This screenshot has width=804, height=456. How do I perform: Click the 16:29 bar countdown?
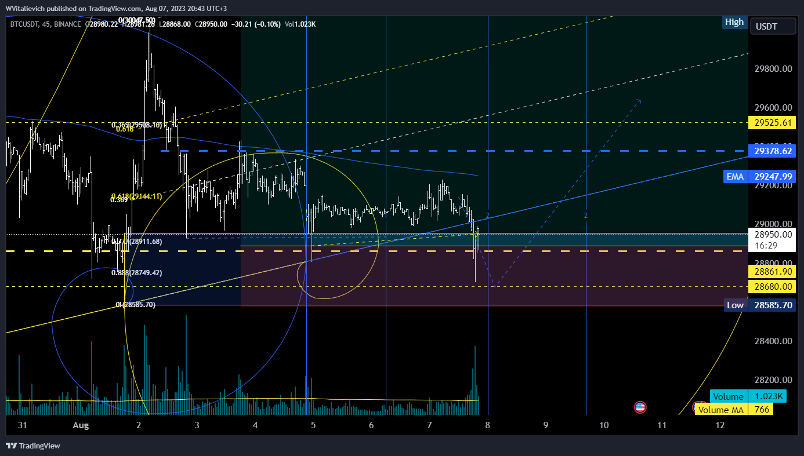click(767, 245)
